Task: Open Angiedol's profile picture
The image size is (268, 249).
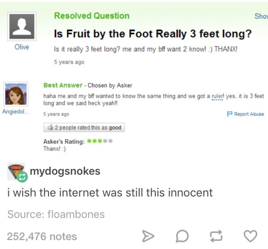Action: (16, 94)
